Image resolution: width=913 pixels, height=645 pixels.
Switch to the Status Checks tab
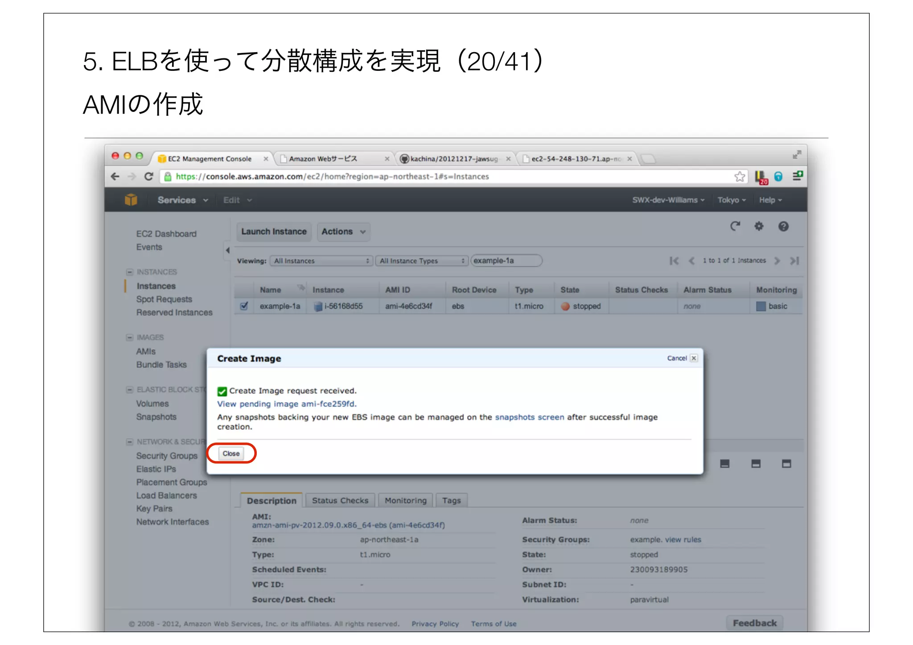(x=340, y=501)
